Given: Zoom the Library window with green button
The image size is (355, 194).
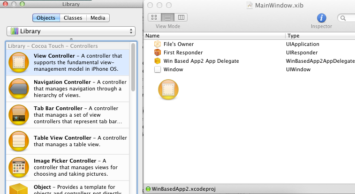Looking at the screenshot, I should (22, 4).
